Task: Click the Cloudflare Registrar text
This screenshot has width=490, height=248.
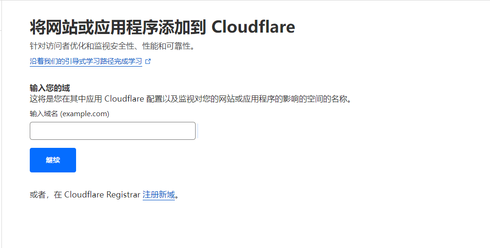Action: pyautogui.click(x=102, y=195)
